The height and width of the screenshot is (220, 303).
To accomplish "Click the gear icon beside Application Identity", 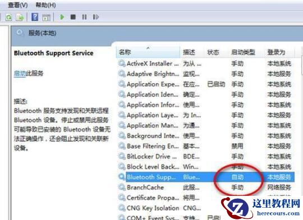I will click(x=122, y=95).
